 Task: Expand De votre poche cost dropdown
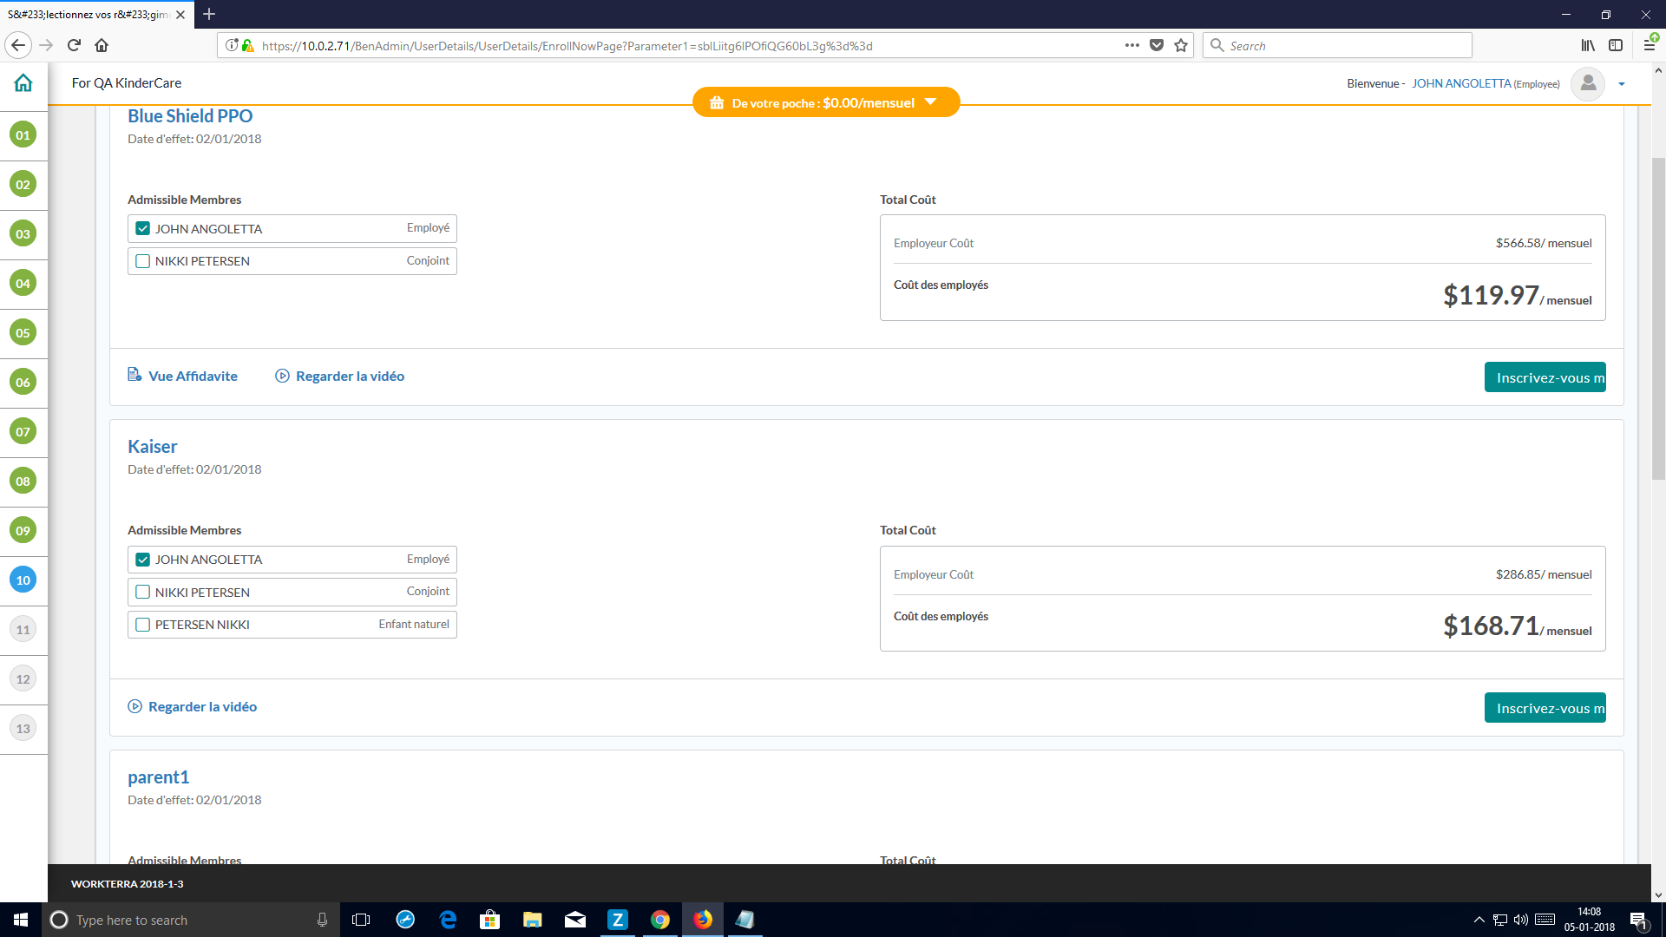[x=930, y=102]
